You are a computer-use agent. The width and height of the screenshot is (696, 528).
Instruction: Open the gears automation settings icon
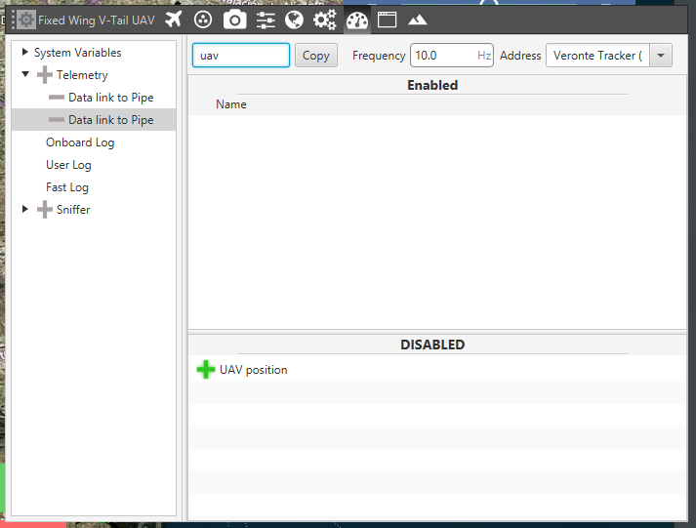[324, 20]
